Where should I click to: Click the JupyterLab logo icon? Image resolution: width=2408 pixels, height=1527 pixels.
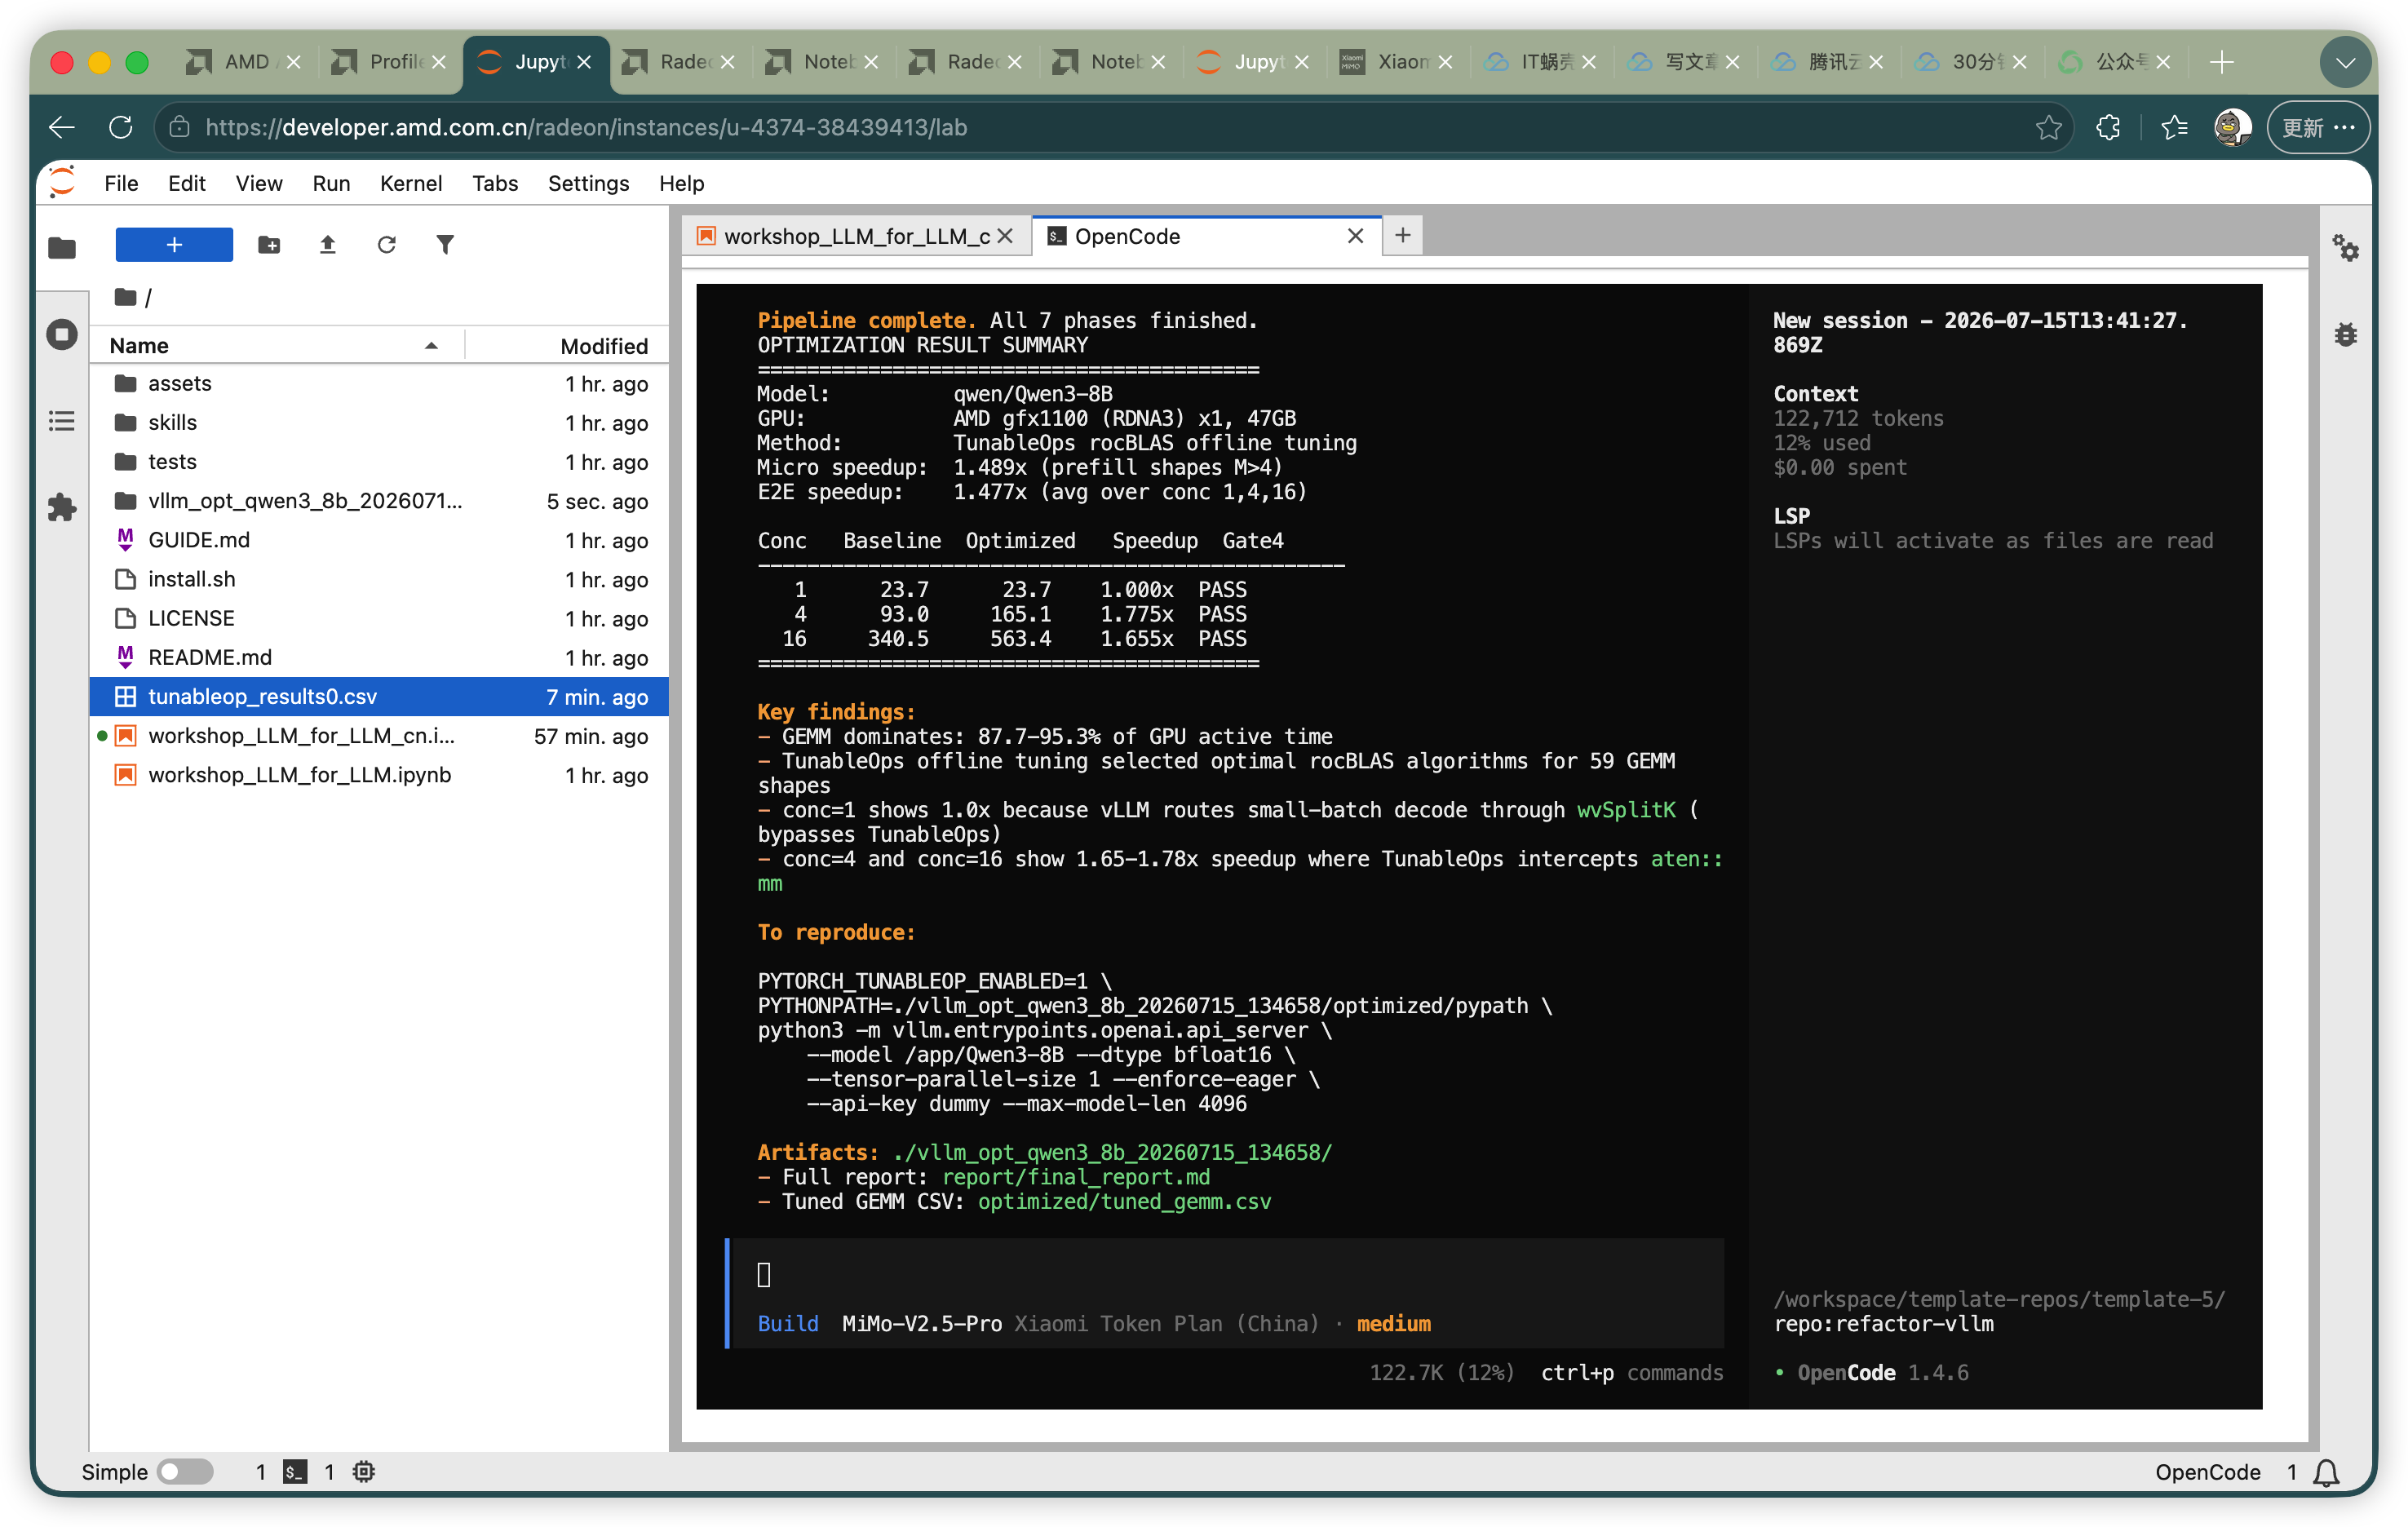(62, 182)
